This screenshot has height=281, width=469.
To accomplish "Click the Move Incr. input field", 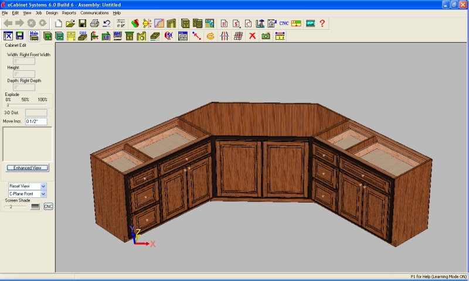I will point(36,121).
